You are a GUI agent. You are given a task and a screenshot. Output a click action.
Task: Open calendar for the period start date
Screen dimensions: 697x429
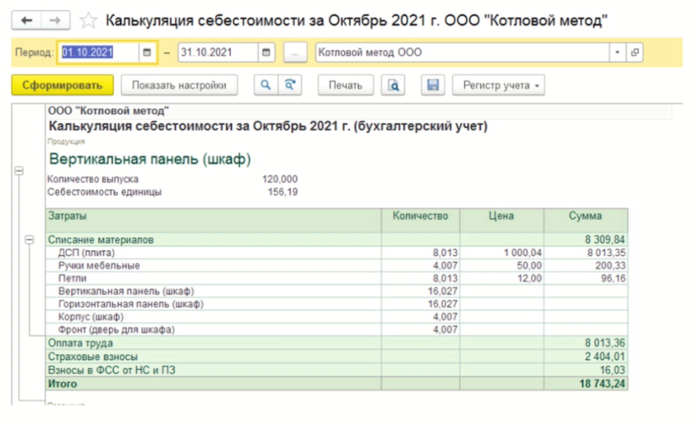pyautogui.click(x=147, y=52)
